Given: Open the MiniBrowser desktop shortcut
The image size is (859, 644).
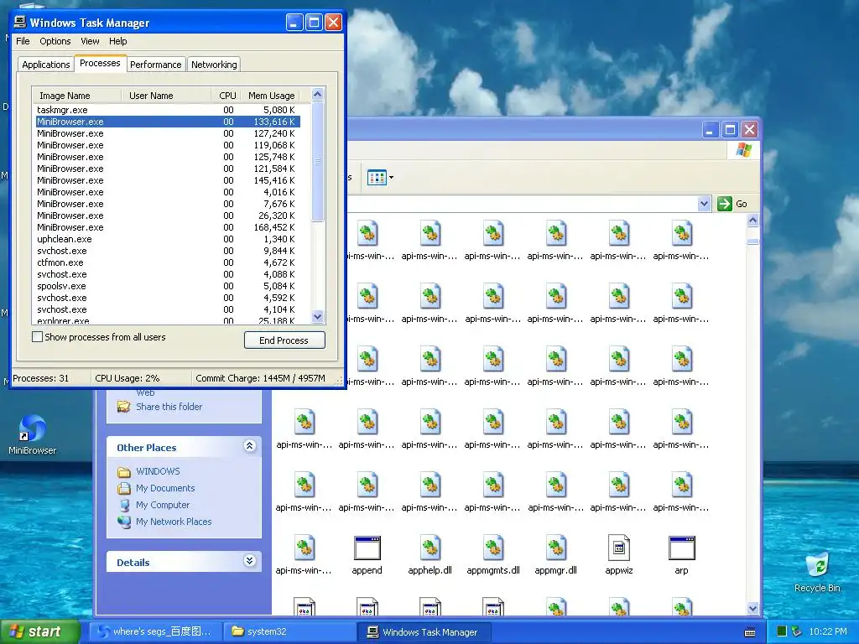Looking at the screenshot, I should coord(33,435).
